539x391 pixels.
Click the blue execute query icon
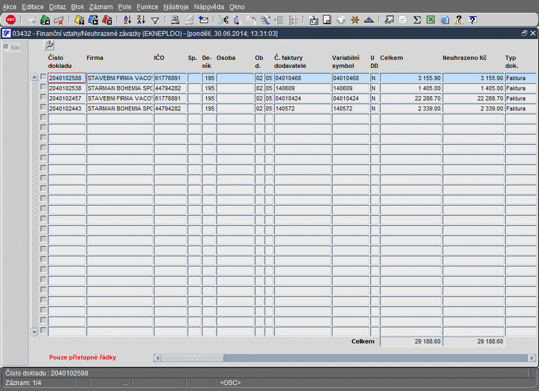93,20
